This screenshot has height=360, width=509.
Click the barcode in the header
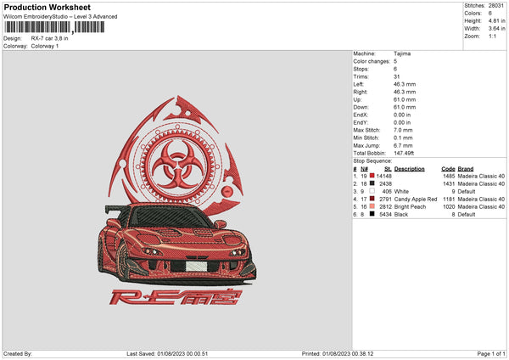tap(54, 27)
